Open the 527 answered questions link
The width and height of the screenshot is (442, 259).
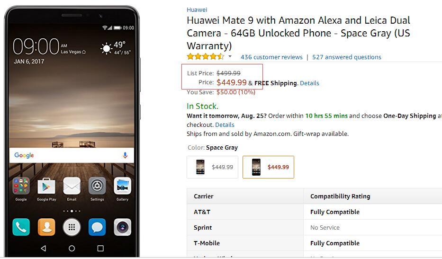tap(346, 57)
